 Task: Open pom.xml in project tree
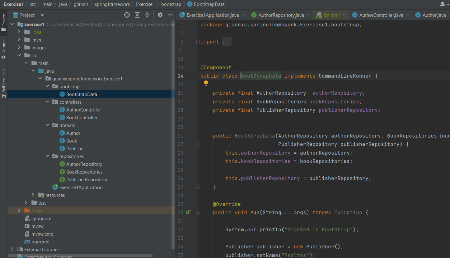pos(40,242)
